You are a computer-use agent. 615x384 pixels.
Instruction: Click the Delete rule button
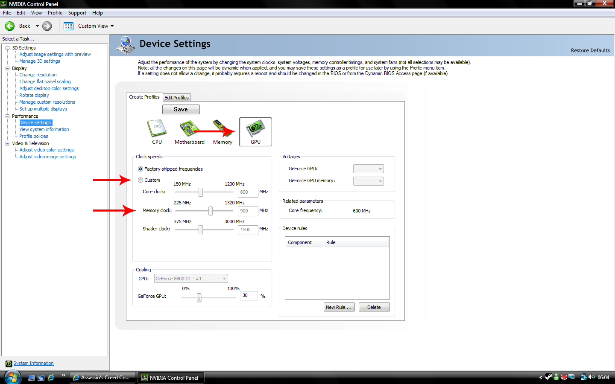374,307
